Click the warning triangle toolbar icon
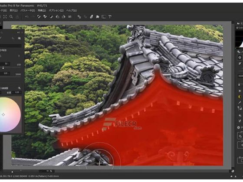Screen dimensions: 243x182 (x=17, y=17)
